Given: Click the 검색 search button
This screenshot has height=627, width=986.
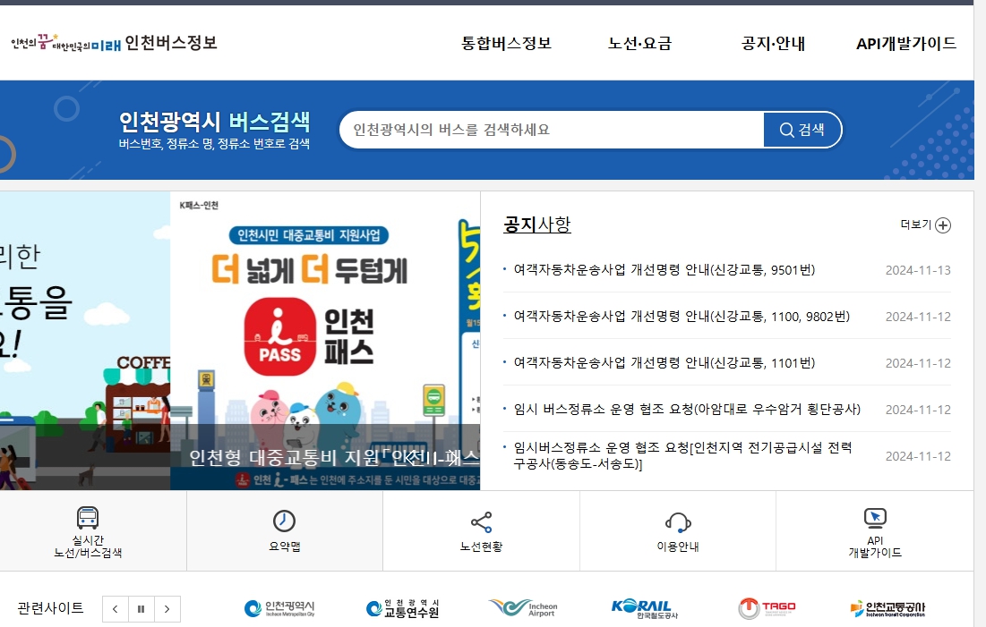Looking at the screenshot, I should click(802, 130).
